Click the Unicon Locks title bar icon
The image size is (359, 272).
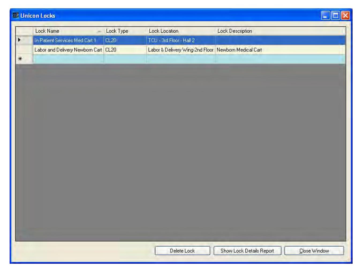(x=16, y=16)
